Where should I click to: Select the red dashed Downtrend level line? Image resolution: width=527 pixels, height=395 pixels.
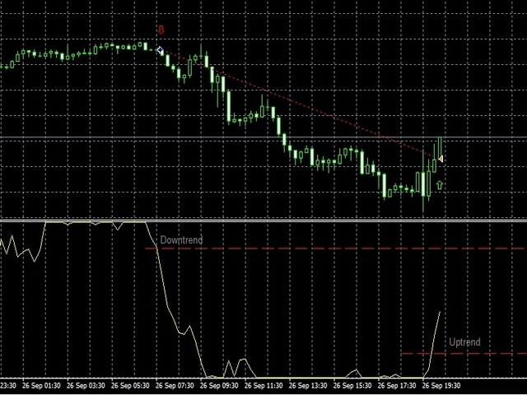click(335, 249)
